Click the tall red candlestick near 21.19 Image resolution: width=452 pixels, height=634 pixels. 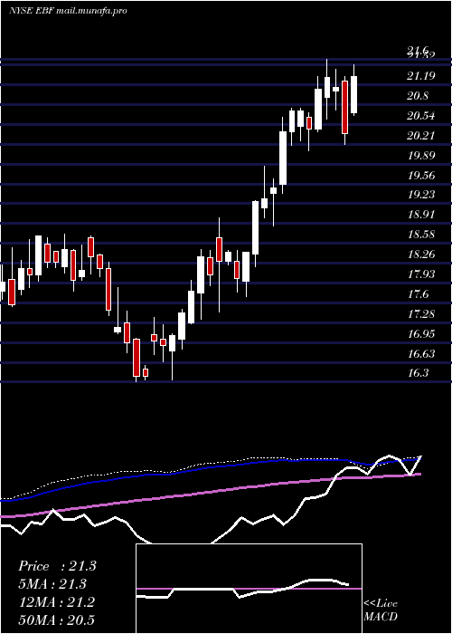345,107
